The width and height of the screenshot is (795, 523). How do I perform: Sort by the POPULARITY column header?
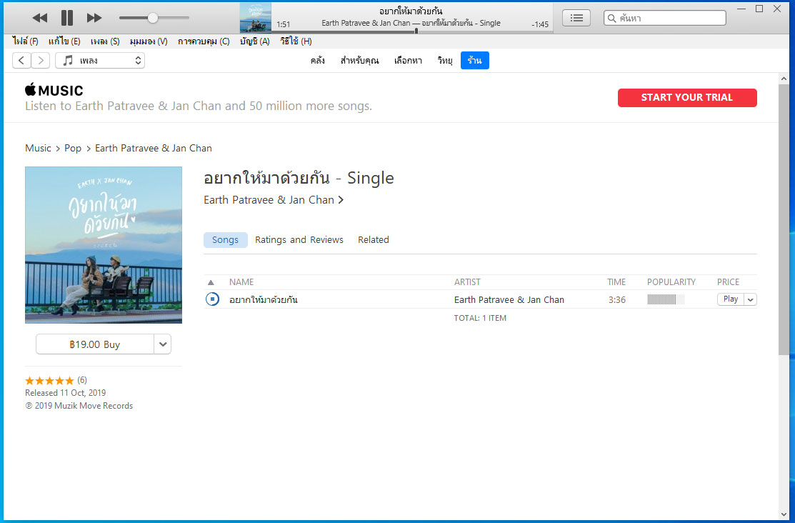click(671, 282)
